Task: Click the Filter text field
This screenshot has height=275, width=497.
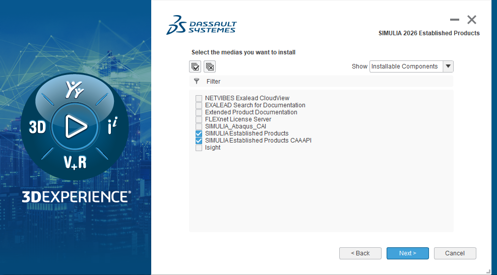Action: pyautogui.click(x=328, y=81)
